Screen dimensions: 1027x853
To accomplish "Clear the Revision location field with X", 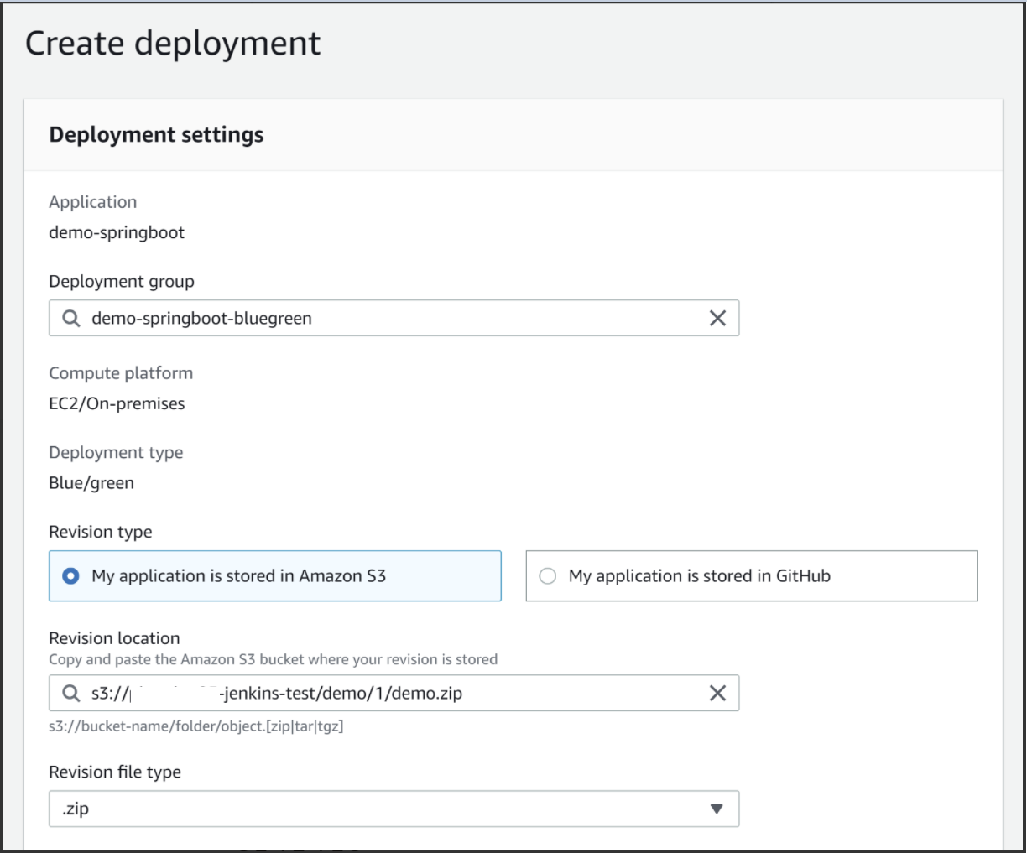I will coord(717,694).
